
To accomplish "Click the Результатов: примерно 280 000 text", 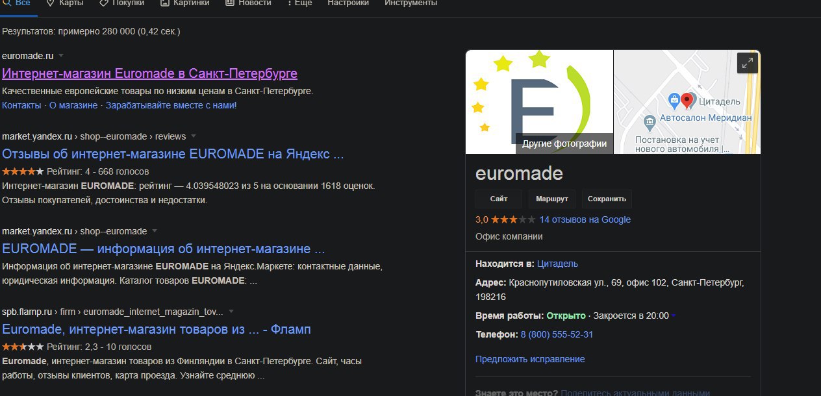I will click(91, 31).
